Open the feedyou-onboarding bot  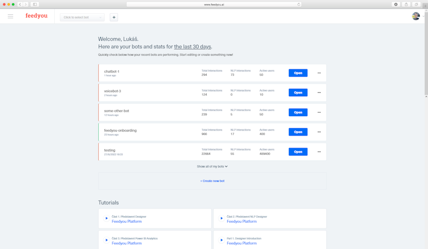click(x=298, y=132)
